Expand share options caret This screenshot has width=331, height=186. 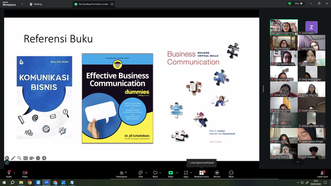coord(177,173)
